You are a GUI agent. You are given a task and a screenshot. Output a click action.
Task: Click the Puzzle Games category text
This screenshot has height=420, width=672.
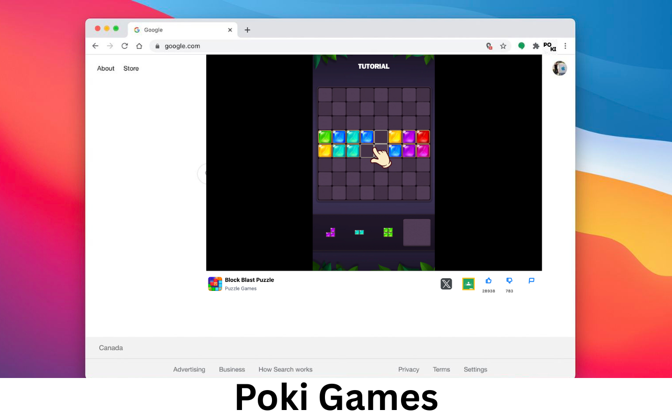(241, 289)
